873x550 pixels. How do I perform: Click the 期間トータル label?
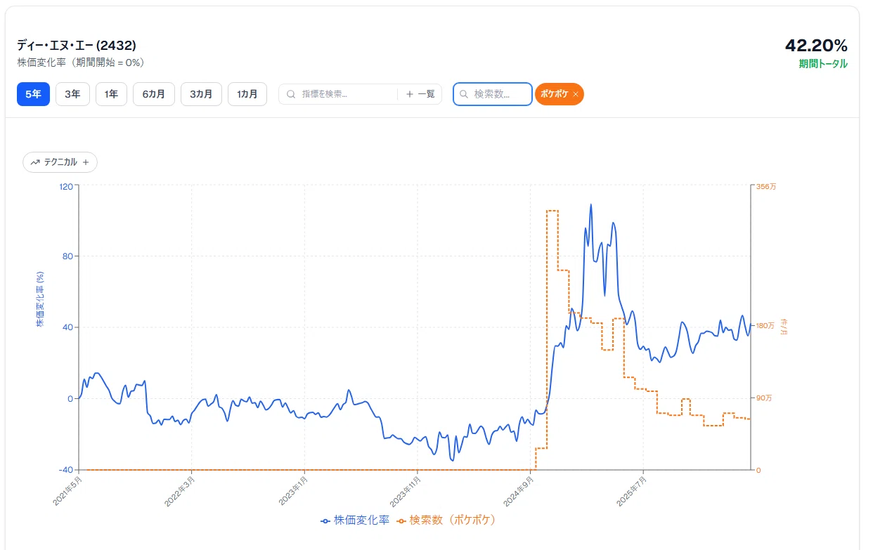[x=822, y=64]
